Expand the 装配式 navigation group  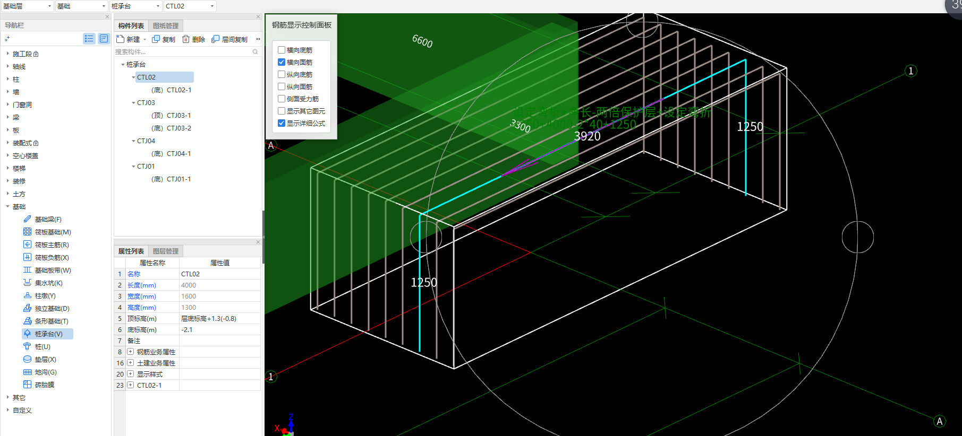point(7,143)
